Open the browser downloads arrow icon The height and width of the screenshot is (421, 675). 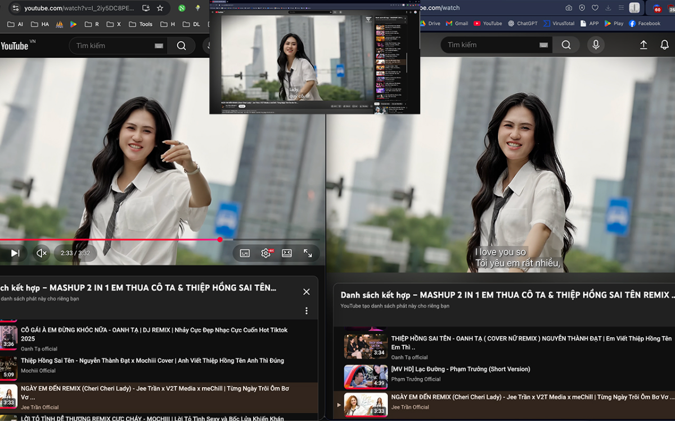(608, 8)
